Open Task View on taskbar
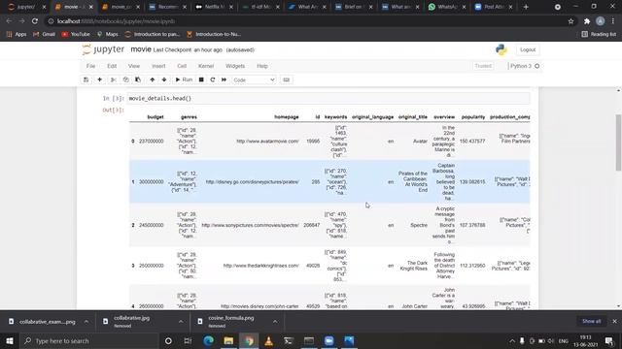The image size is (622, 349). tap(188, 340)
